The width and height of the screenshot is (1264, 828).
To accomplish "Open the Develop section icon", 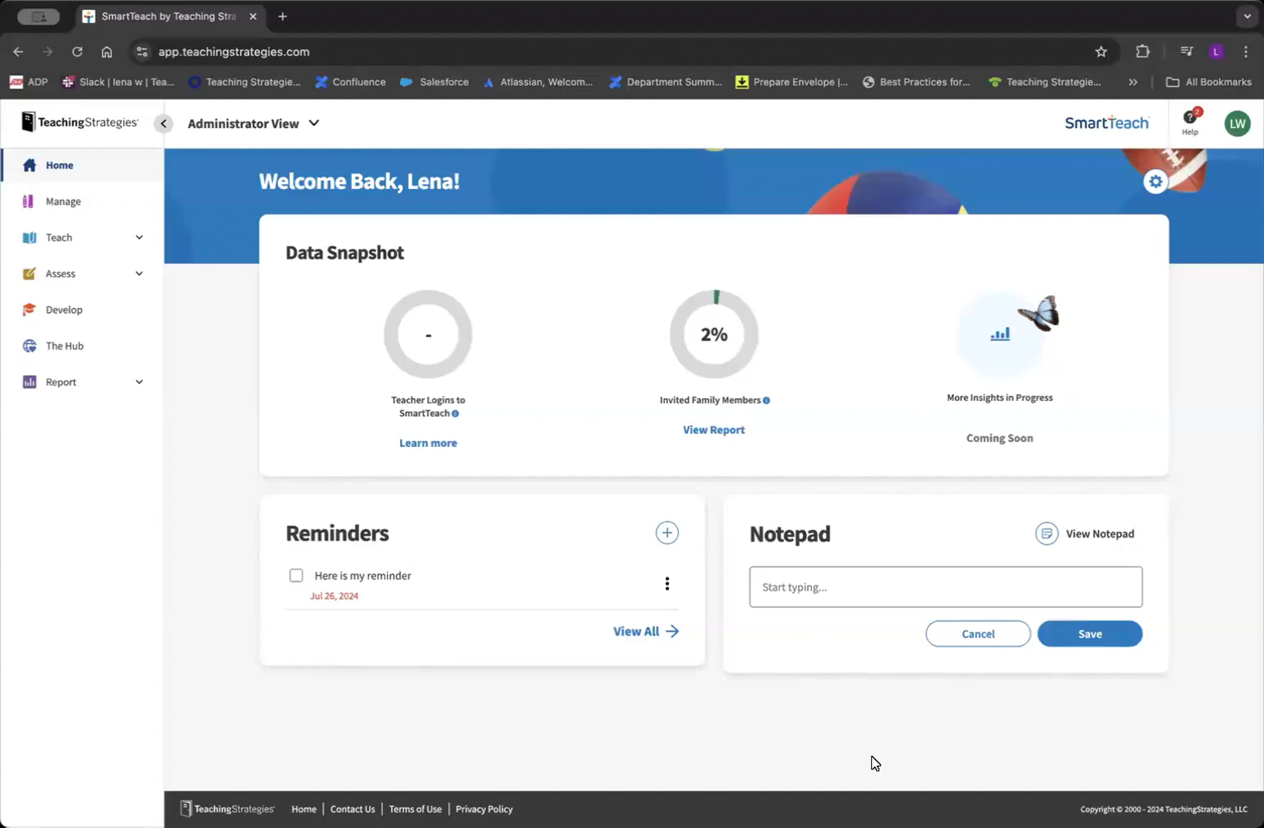I will pos(29,310).
